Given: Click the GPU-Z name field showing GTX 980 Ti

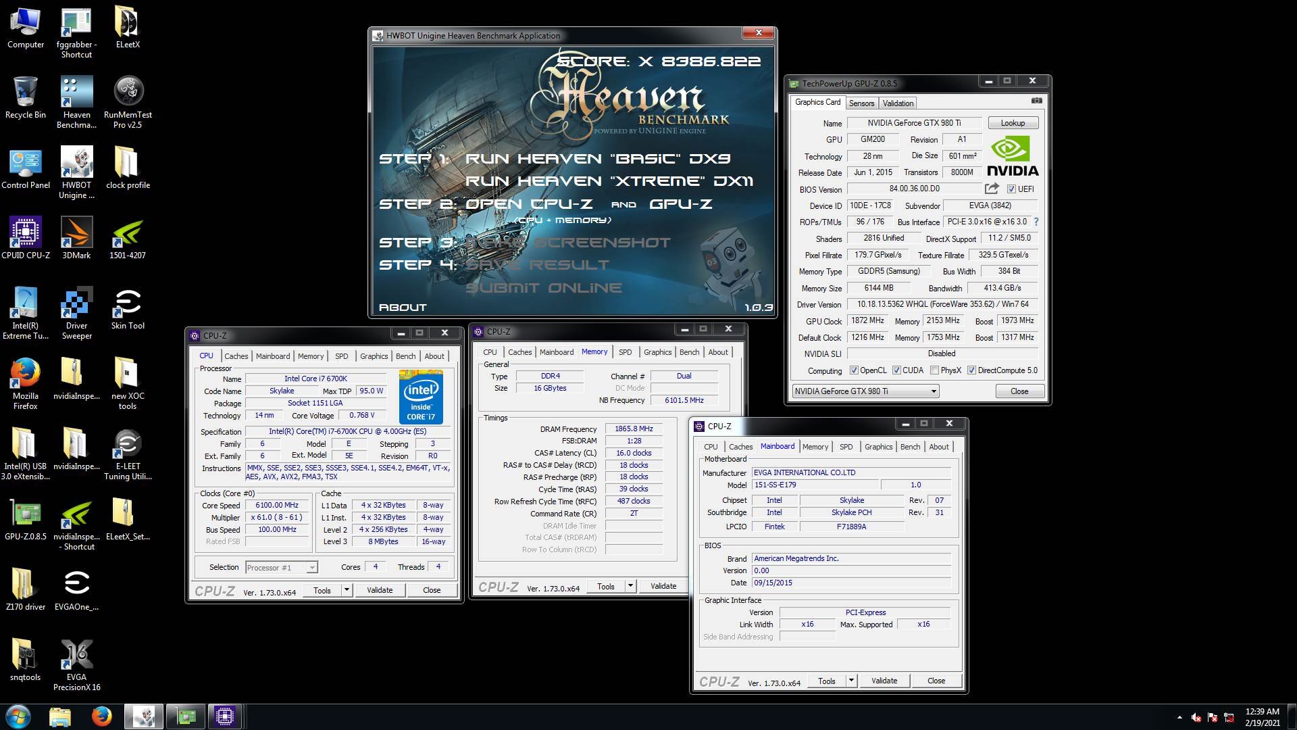Looking at the screenshot, I should coord(914,123).
